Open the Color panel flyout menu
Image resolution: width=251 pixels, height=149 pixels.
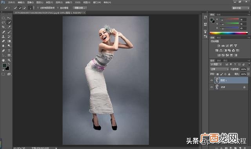point(249,15)
